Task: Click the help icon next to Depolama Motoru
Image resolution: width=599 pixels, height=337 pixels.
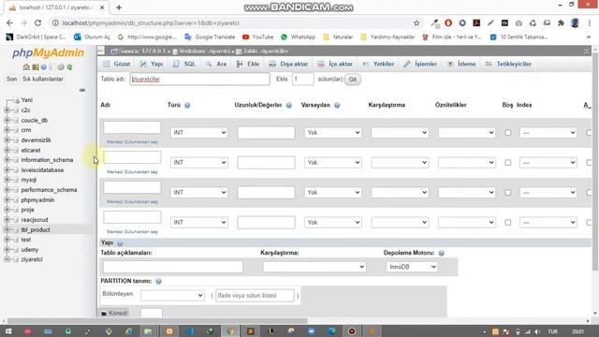Action: coord(441,253)
